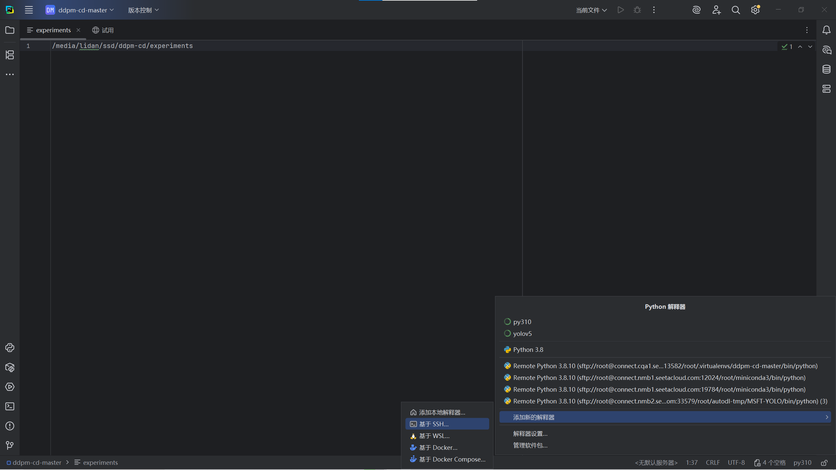Open the Terminal tool window
836x470 pixels.
pyautogui.click(x=10, y=406)
